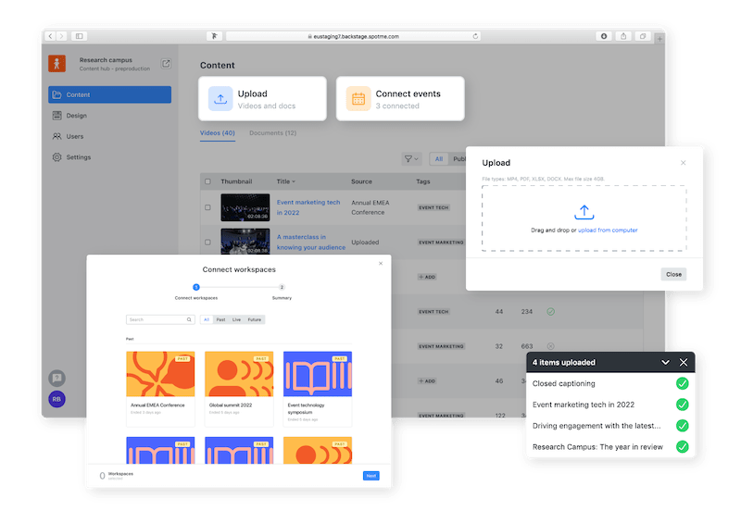This screenshot has width=741, height=523.
Task: Go forward with the browser forward arrow
Action: 62,36
